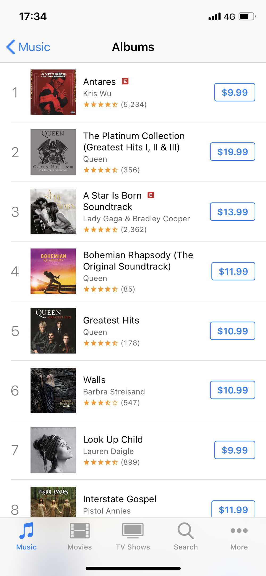The height and width of the screenshot is (576, 266).
Task: Switch to TV Shows tab
Action: tap(133, 531)
